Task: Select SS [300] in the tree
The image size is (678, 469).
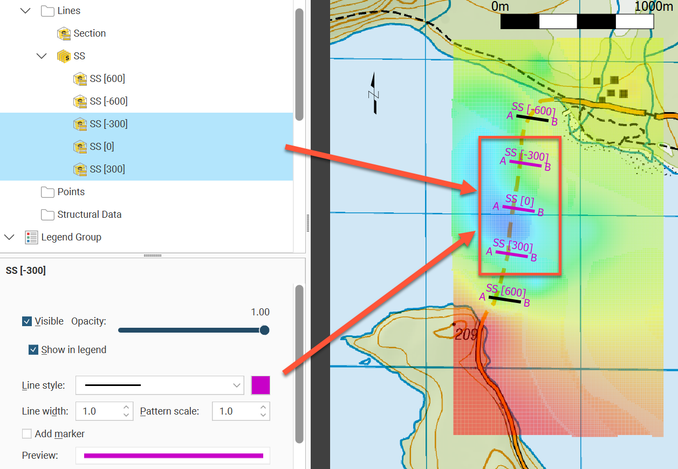Action: point(107,169)
